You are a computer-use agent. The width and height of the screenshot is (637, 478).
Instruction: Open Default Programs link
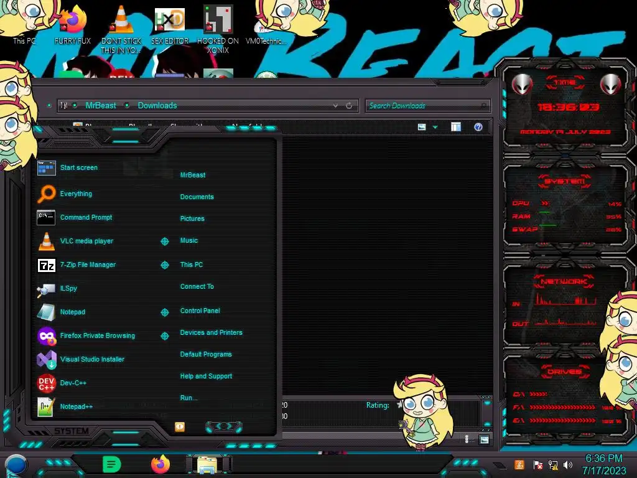pos(205,354)
